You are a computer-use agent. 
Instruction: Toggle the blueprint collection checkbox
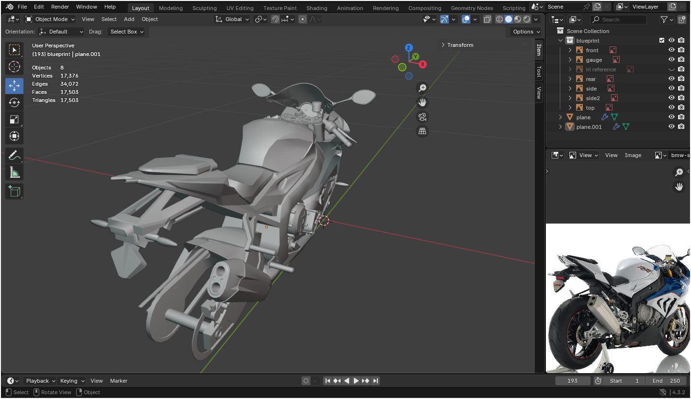tap(662, 41)
